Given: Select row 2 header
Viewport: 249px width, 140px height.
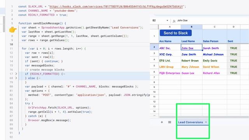Looking at the screenshot, I should (x=154, y=47).
